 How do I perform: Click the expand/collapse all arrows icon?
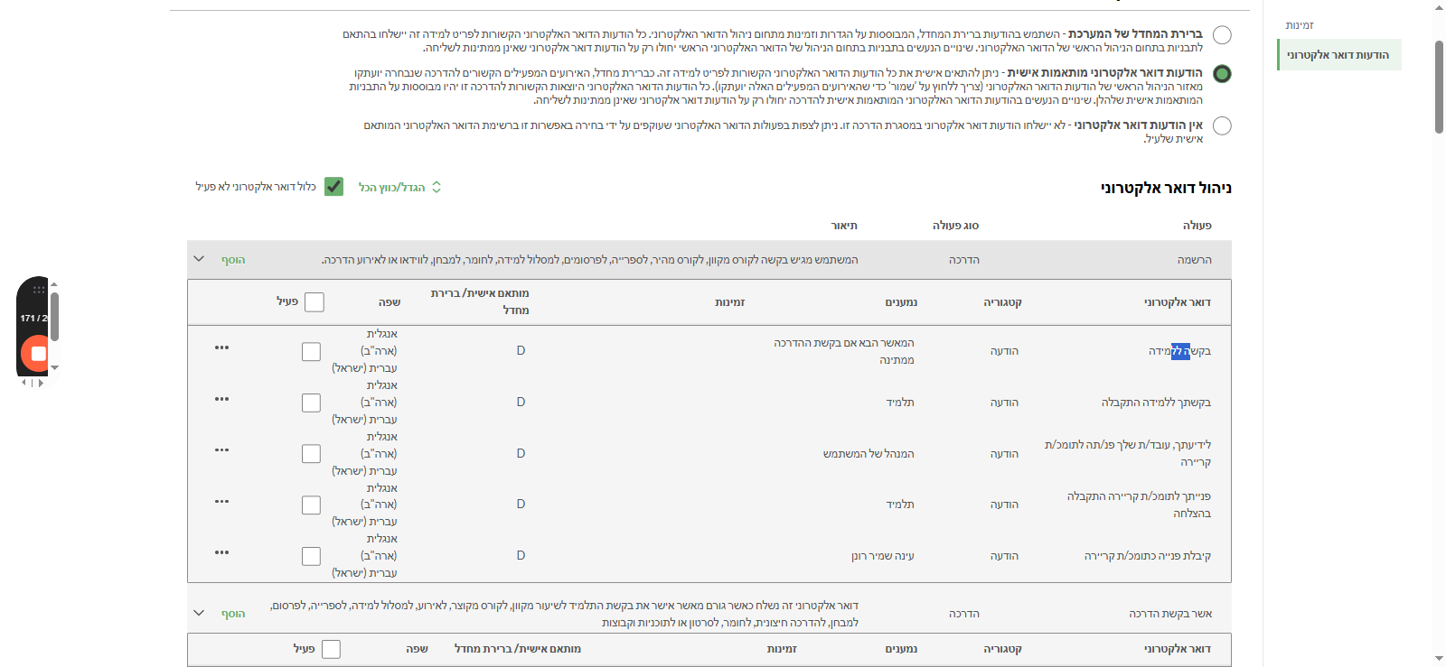pyautogui.click(x=437, y=187)
